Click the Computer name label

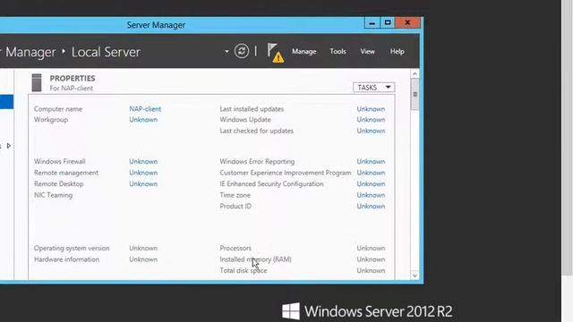[x=58, y=109]
